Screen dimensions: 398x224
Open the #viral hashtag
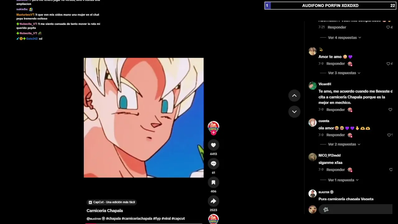[166, 219]
